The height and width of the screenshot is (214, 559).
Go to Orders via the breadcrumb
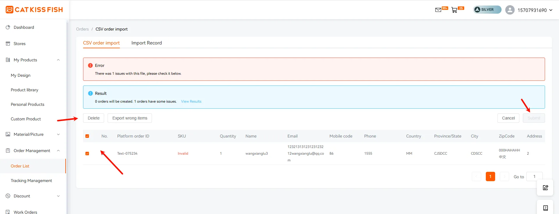point(83,29)
